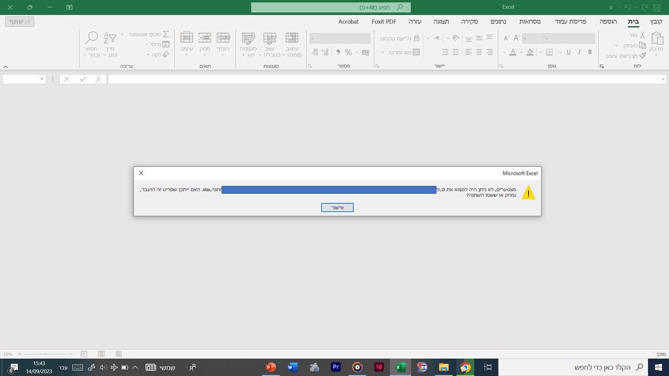Open Google Chrome from the taskbar
The image size is (669, 376).
(x=465, y=367)
